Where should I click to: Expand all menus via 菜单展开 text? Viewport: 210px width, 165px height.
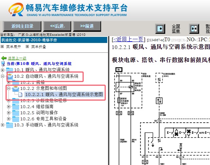click(x=13, y=47)
